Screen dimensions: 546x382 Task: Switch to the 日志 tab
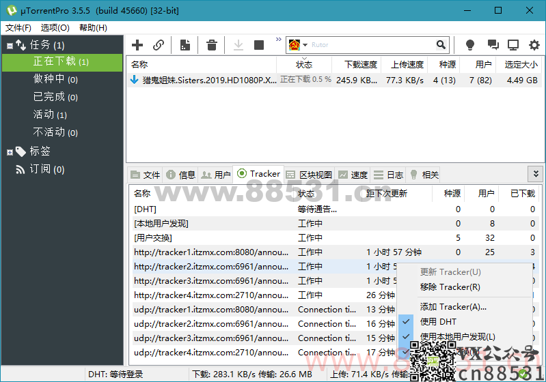coord(388,175)
